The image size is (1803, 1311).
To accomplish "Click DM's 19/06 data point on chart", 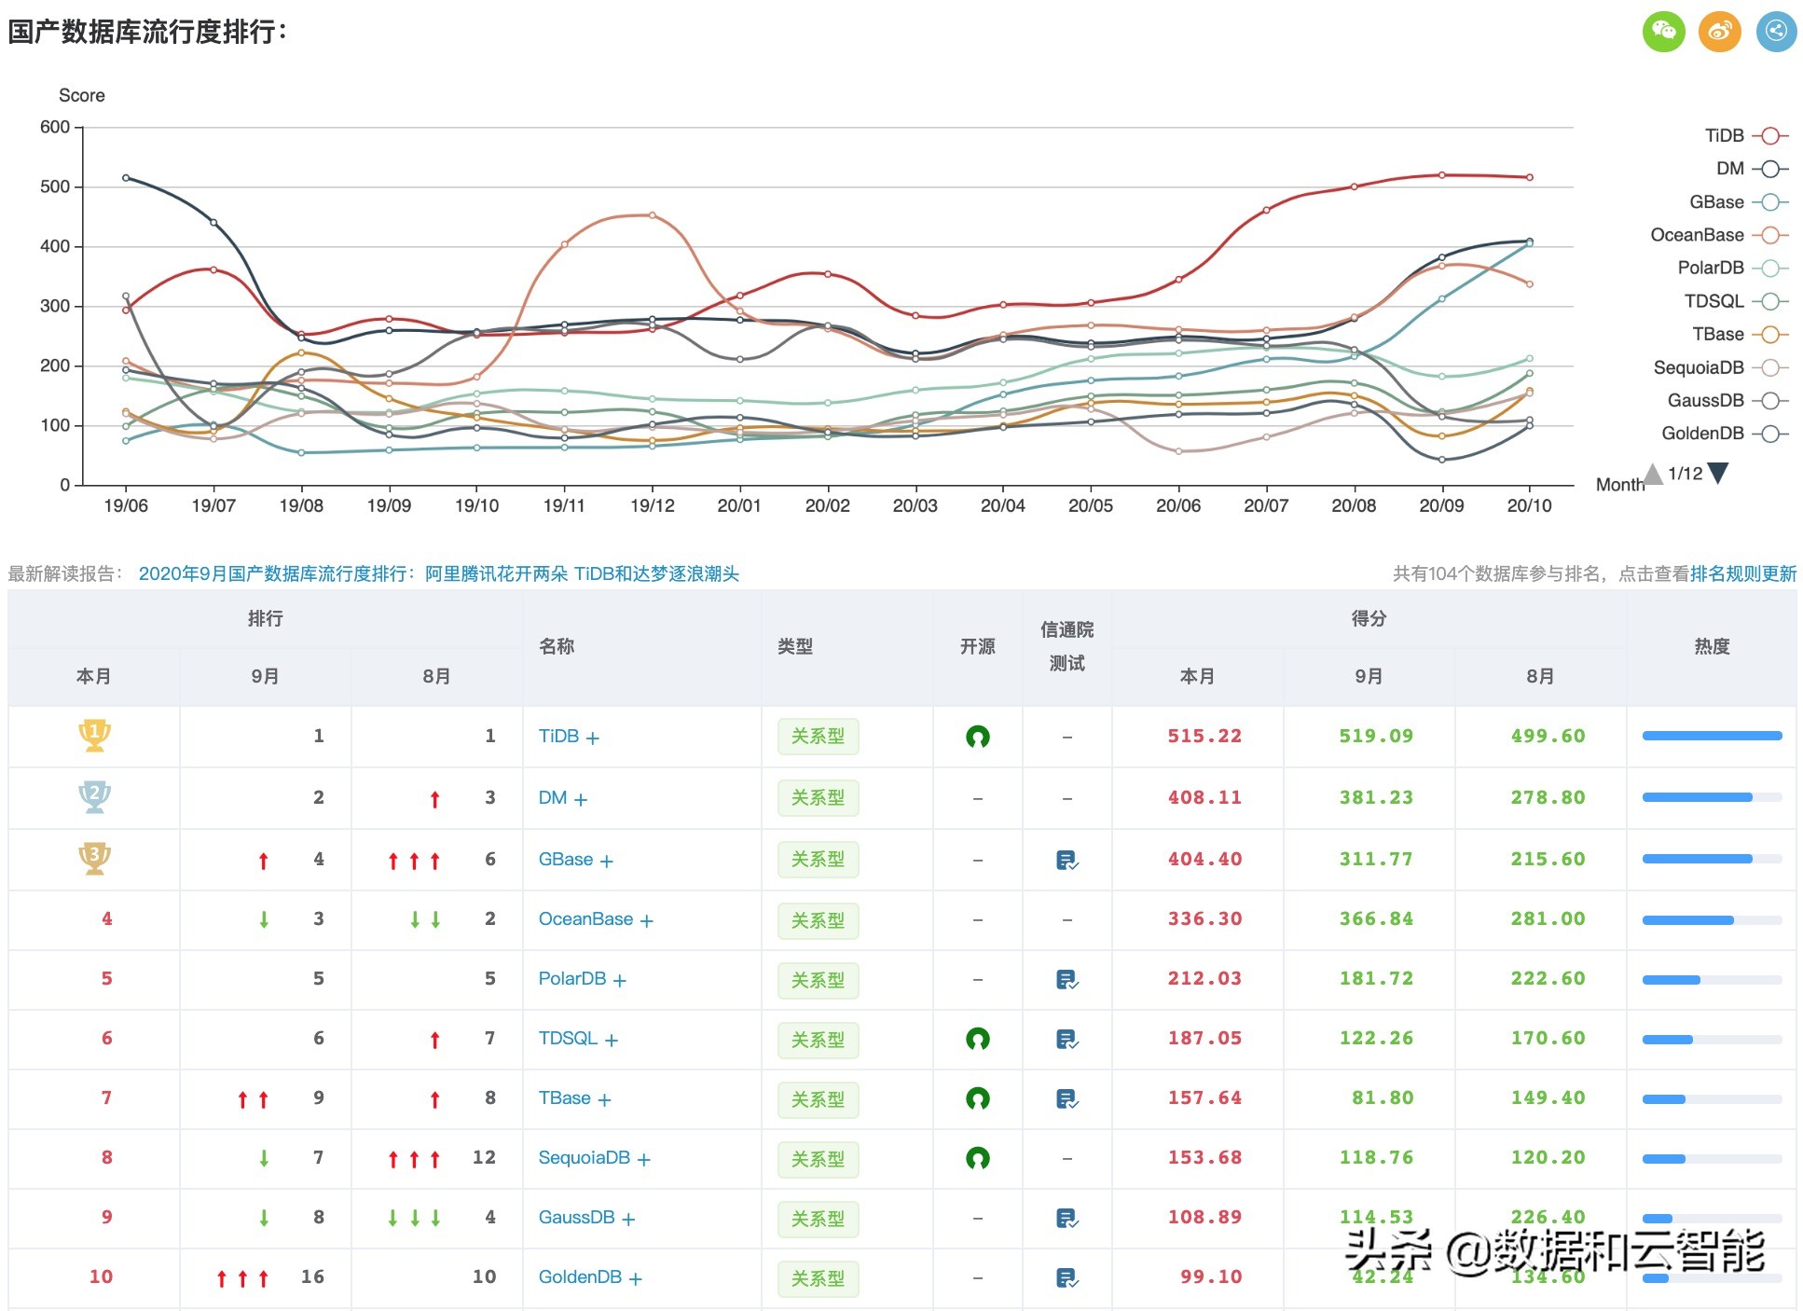I will click(126, 178).
